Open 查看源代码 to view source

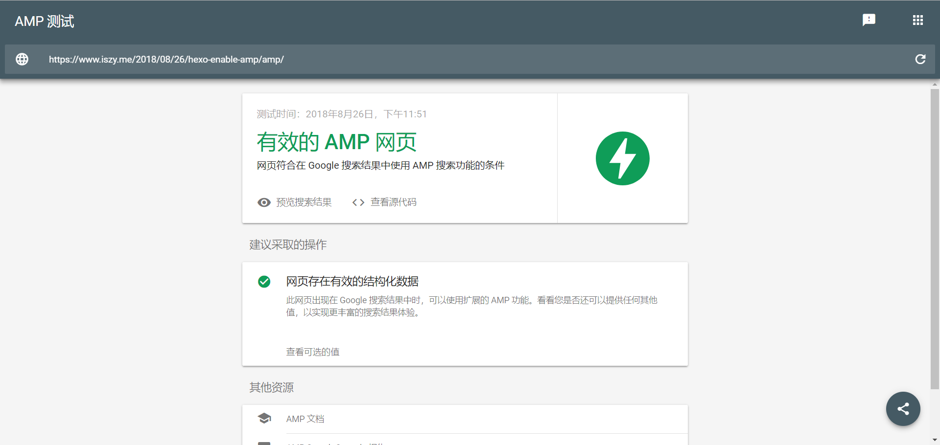coord(393,202)
